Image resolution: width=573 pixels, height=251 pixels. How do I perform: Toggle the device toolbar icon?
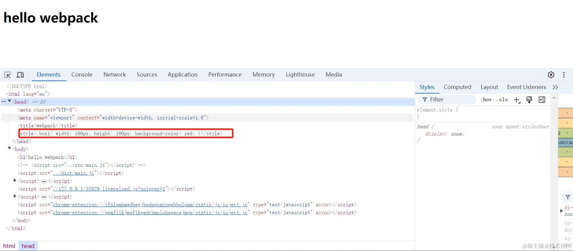coord(20,75)
